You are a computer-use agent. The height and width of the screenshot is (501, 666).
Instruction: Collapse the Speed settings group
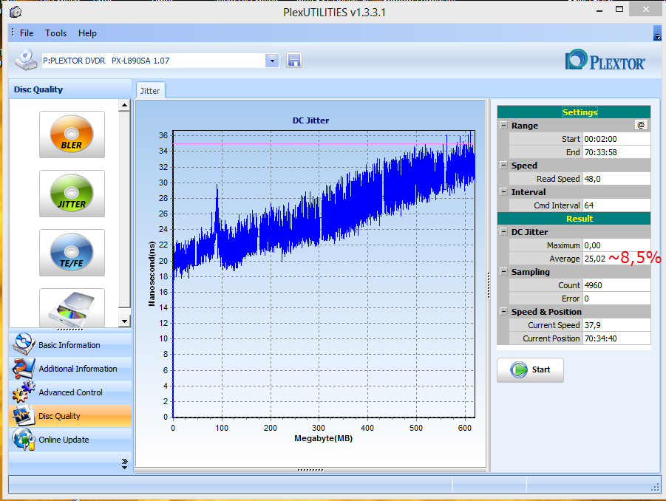pos(503,166)
